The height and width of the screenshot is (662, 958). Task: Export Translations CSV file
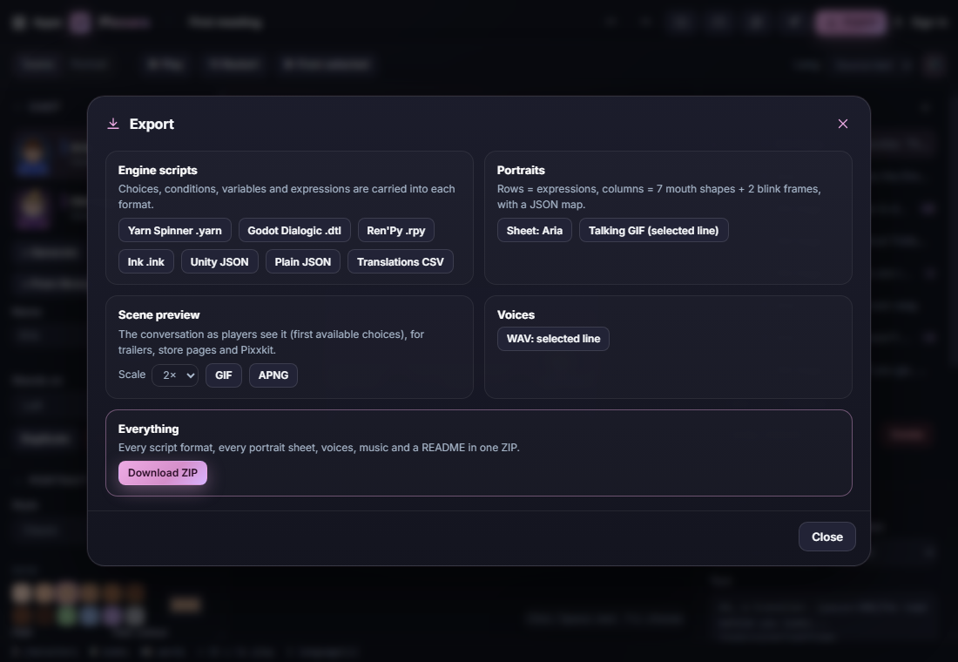click(401, 261)
